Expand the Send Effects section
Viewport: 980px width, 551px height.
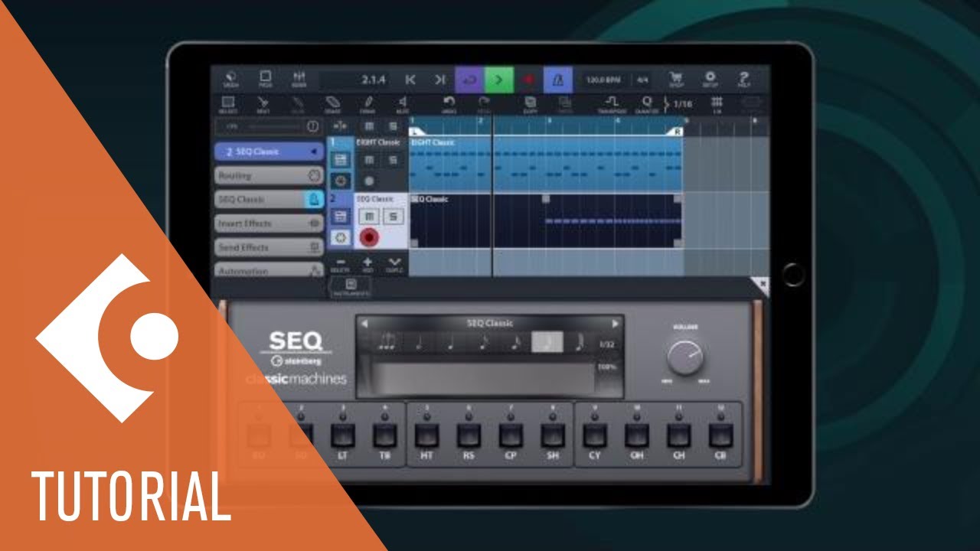[269, 247]
